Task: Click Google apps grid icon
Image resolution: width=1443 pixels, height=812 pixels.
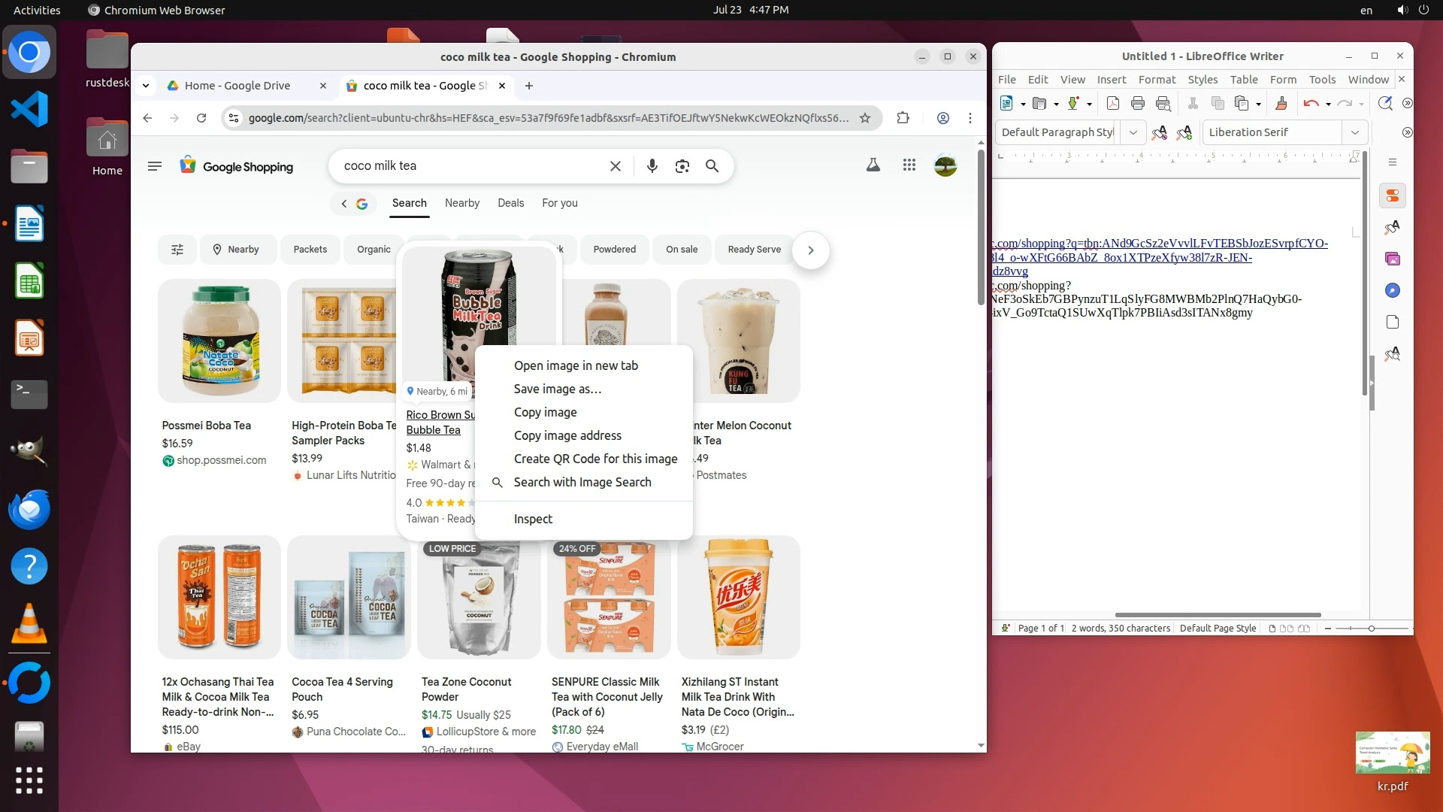Action: click(x=909, y=165)
